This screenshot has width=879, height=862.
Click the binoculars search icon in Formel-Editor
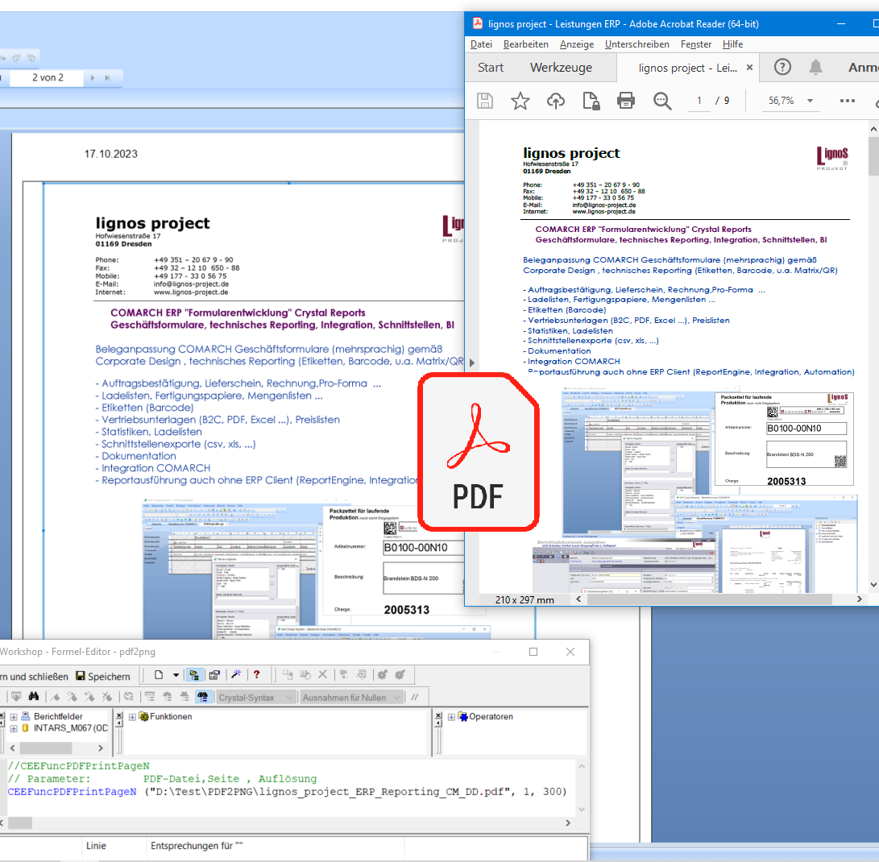pos(34,697)
